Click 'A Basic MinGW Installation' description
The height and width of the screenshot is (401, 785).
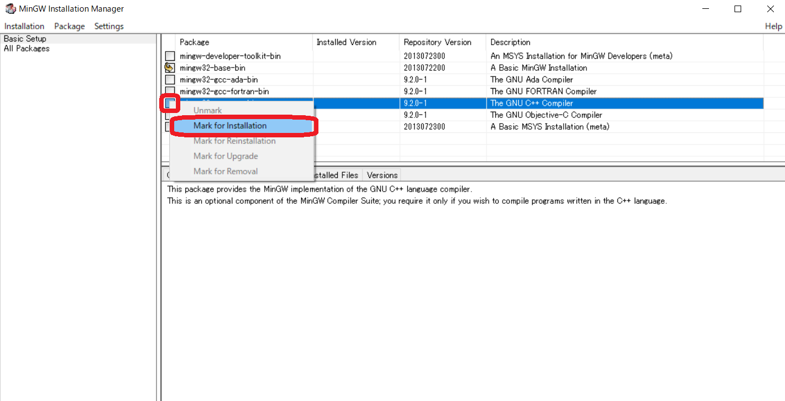click(x=539, y=68)
